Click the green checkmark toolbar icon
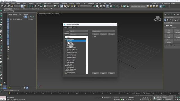This screenshot has width=180, height=101. point(164,6)
